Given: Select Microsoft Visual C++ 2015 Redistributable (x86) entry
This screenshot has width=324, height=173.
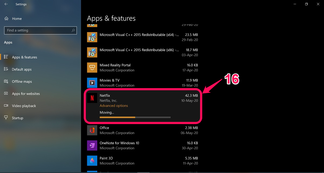Looking at the screenshot, I should tap(143, 52).
